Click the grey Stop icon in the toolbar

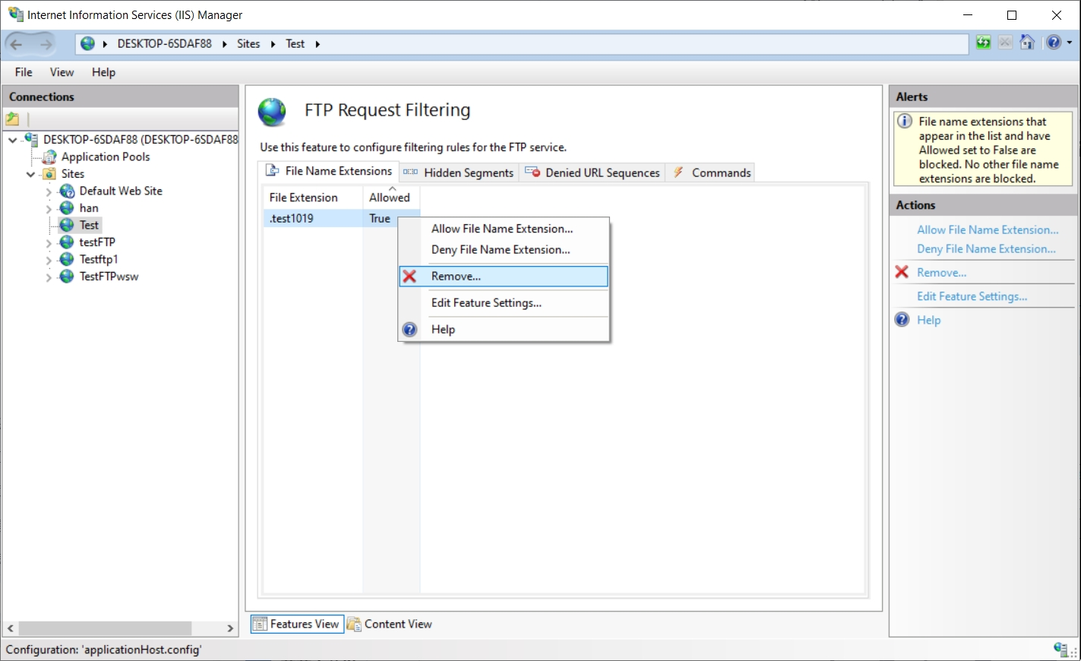[1005, 43]
